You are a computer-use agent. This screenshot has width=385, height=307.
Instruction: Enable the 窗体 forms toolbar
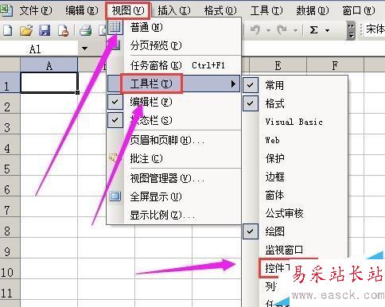point(295,195)
